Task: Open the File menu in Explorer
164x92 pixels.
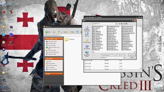Action: (x=46, y=29)
